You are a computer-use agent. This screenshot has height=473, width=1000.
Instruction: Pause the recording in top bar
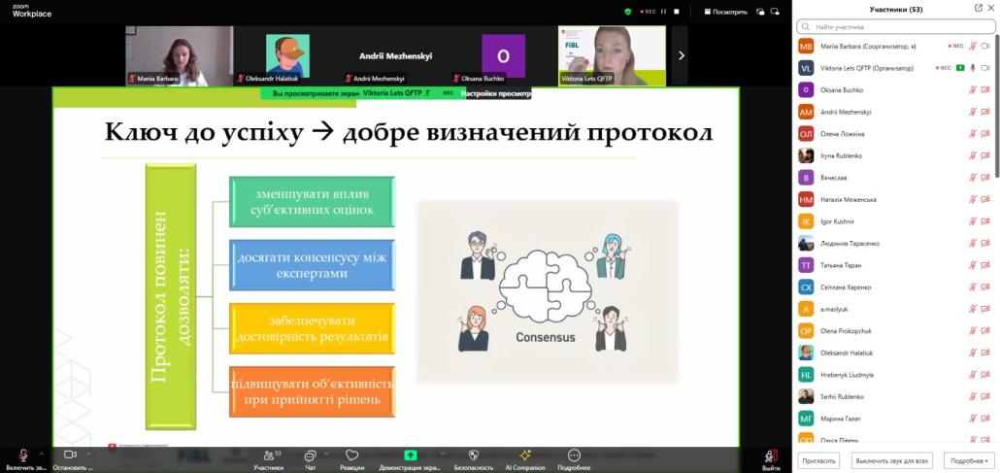pos(664,12)
